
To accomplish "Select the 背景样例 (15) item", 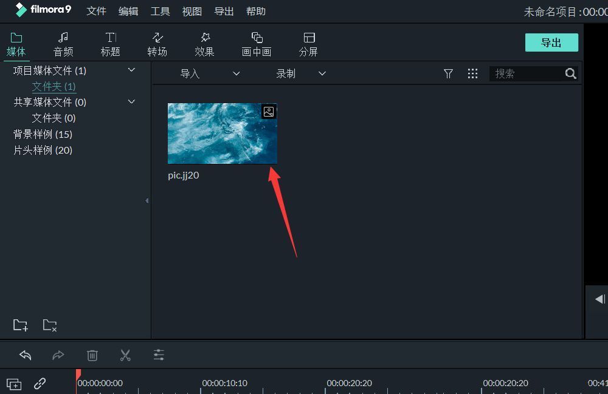I will 43,134.
